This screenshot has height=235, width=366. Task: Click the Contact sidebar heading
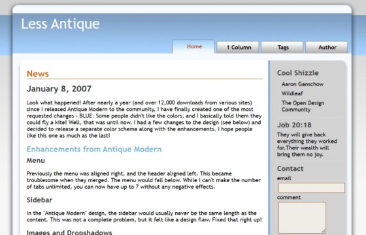tap(290, 168)
